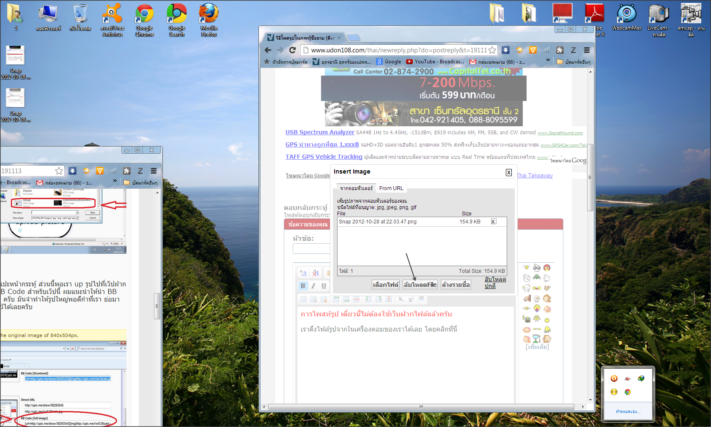Viewport: 711px width, 427px height.
Task: Click the ล้างรายชื่อ button
Action: pos(456,285)
